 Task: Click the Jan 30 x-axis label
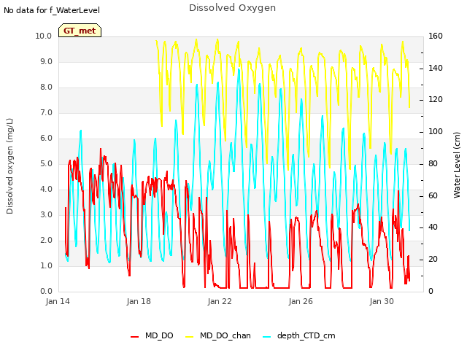[382, 301]
